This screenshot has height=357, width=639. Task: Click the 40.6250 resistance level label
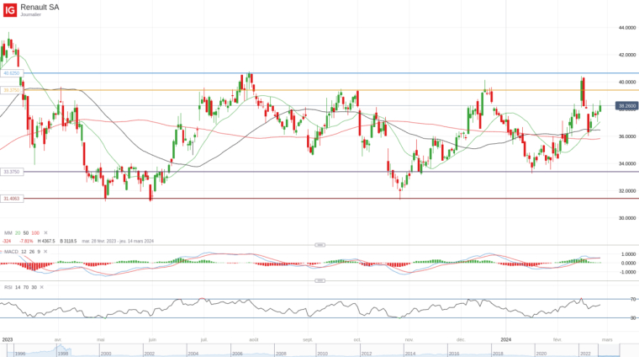pos(12,73)
